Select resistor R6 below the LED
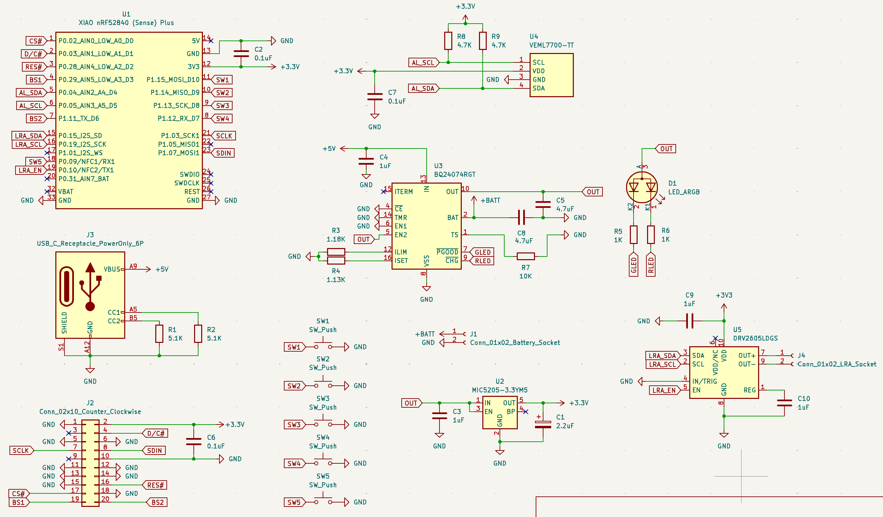883x517 pixels. click(651, 235)
